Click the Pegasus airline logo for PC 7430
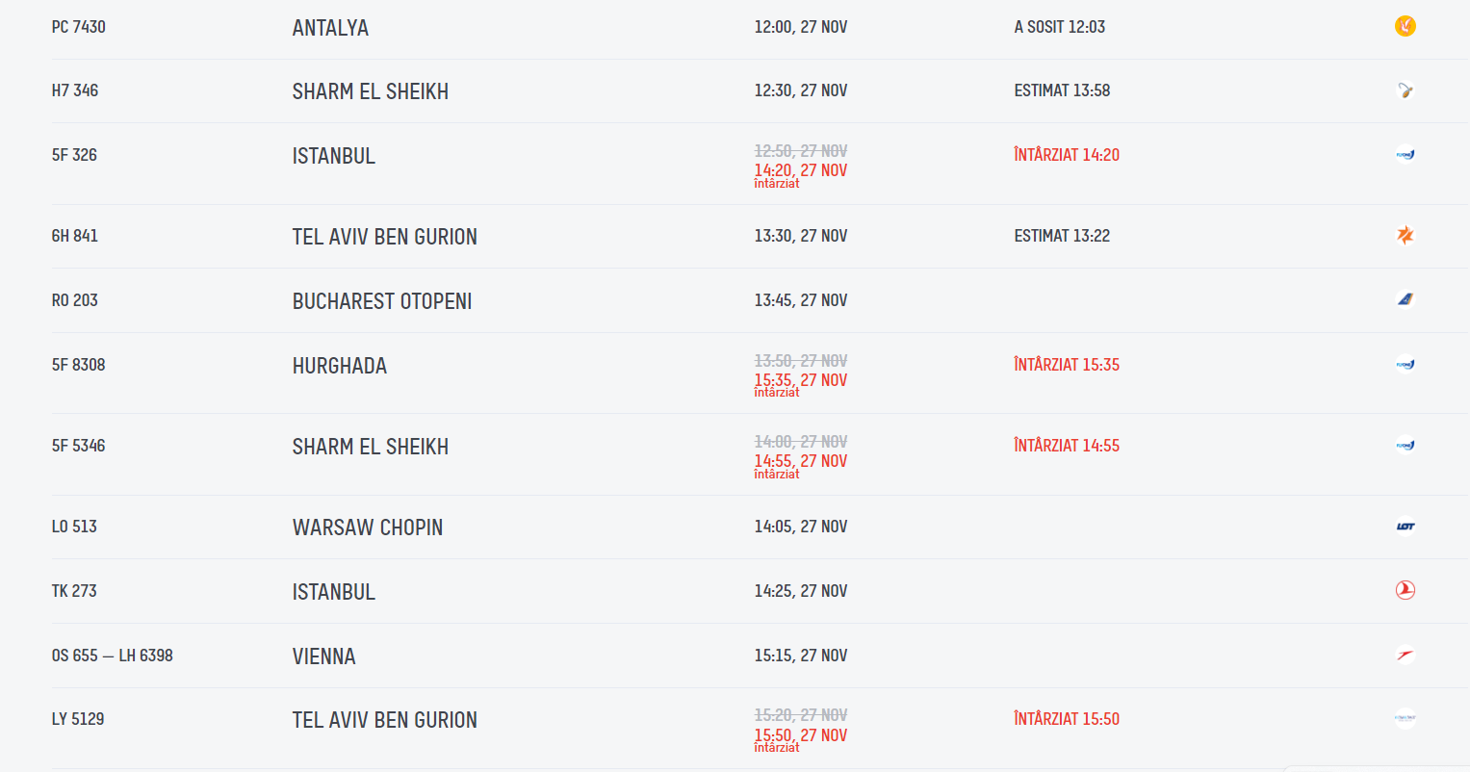The width and height of the screenshot is (1470, 772). click(1406, 26)
